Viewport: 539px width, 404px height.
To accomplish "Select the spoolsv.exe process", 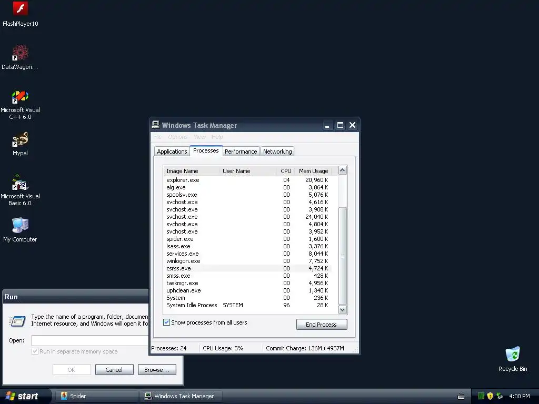I will coord(247,195).
